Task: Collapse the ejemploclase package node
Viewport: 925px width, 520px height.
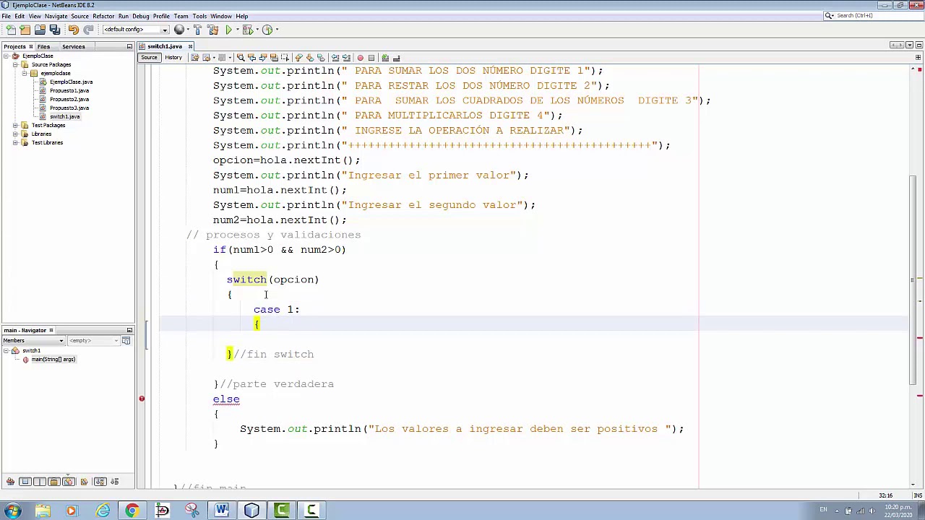Action: [x=24, y=73]
